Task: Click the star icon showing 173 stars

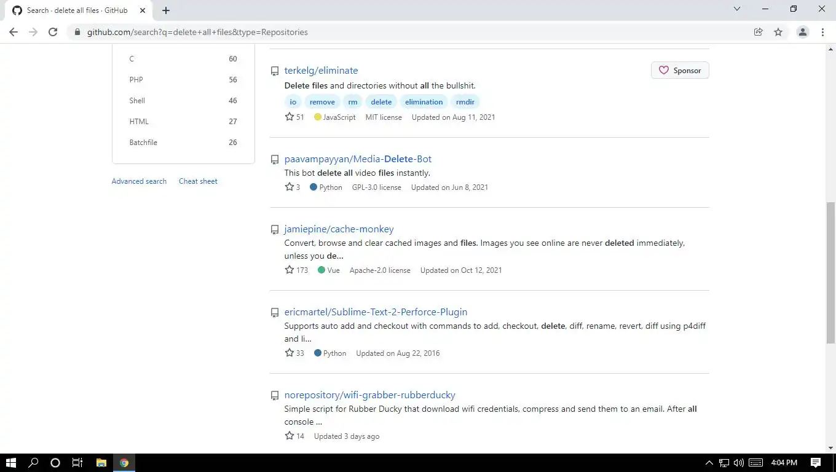Action: tap(290, 270)
